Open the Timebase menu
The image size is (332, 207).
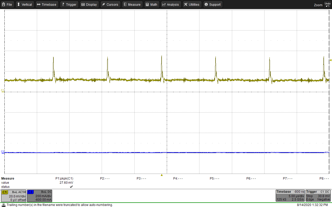pyautogui.click(x=47, y=4)
